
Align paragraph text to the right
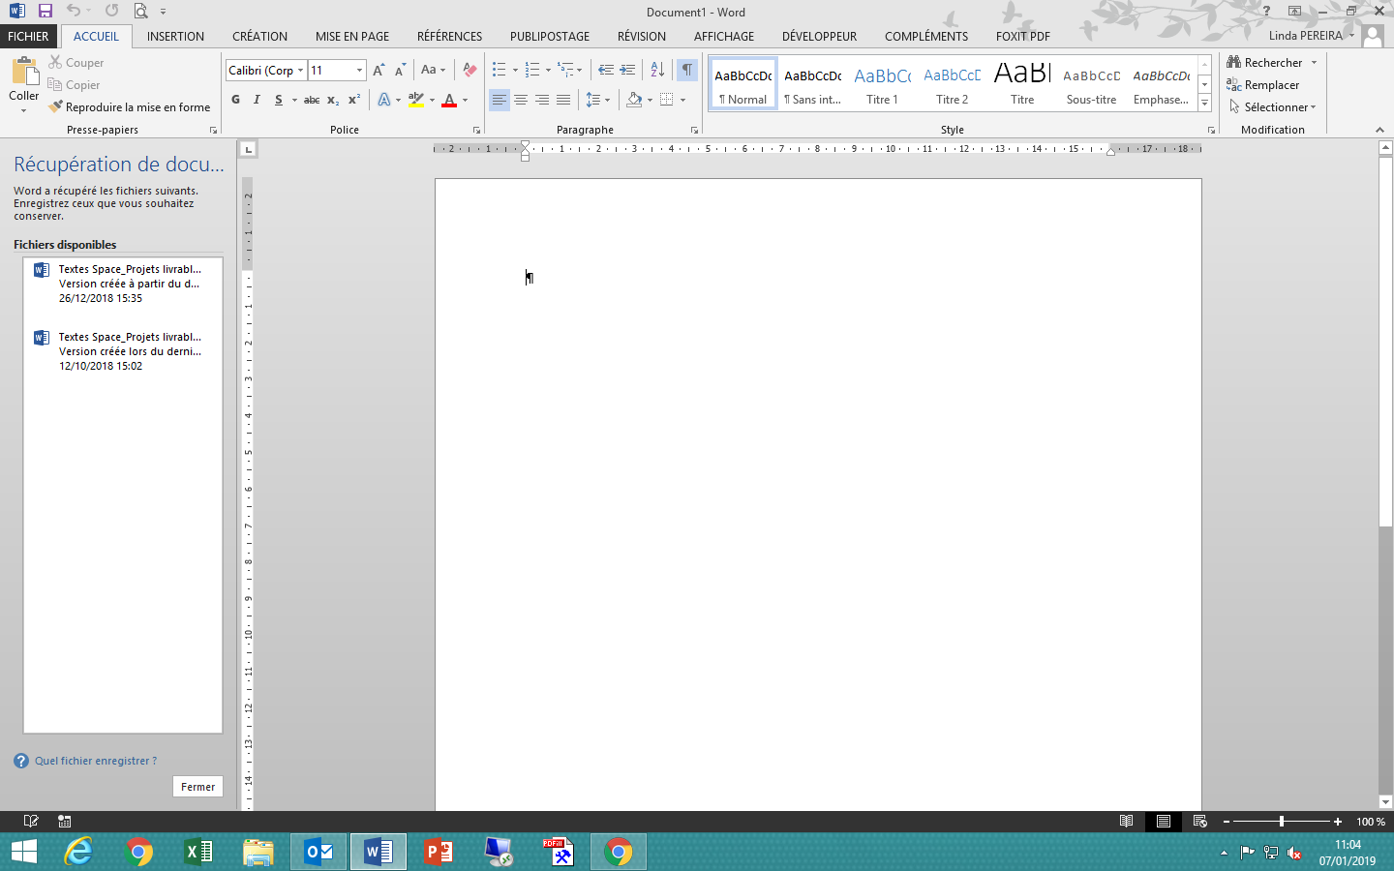click(542, 100)
